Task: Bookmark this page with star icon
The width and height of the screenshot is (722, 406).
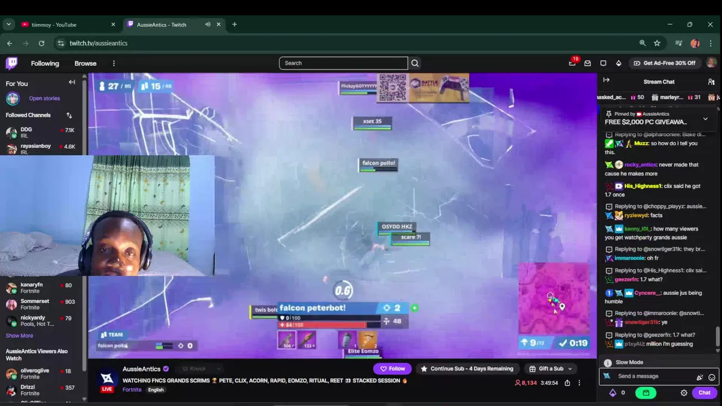Action: tap(657, 43)
